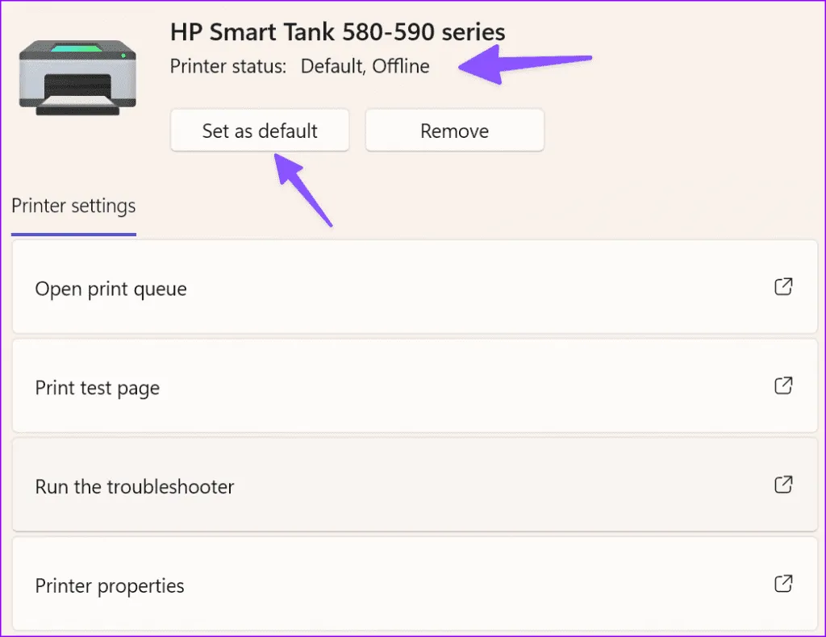Click the "Printer status:" label

pos(228,66)
